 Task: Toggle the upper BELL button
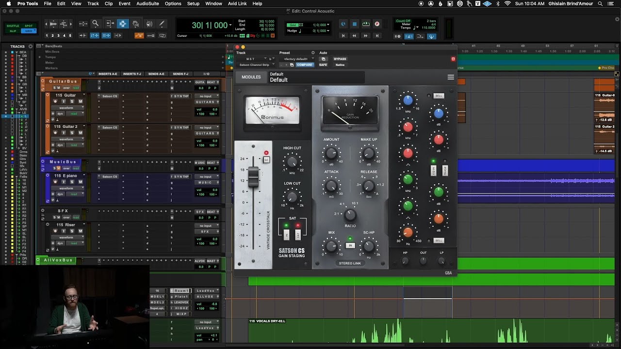tap(439, 96)
